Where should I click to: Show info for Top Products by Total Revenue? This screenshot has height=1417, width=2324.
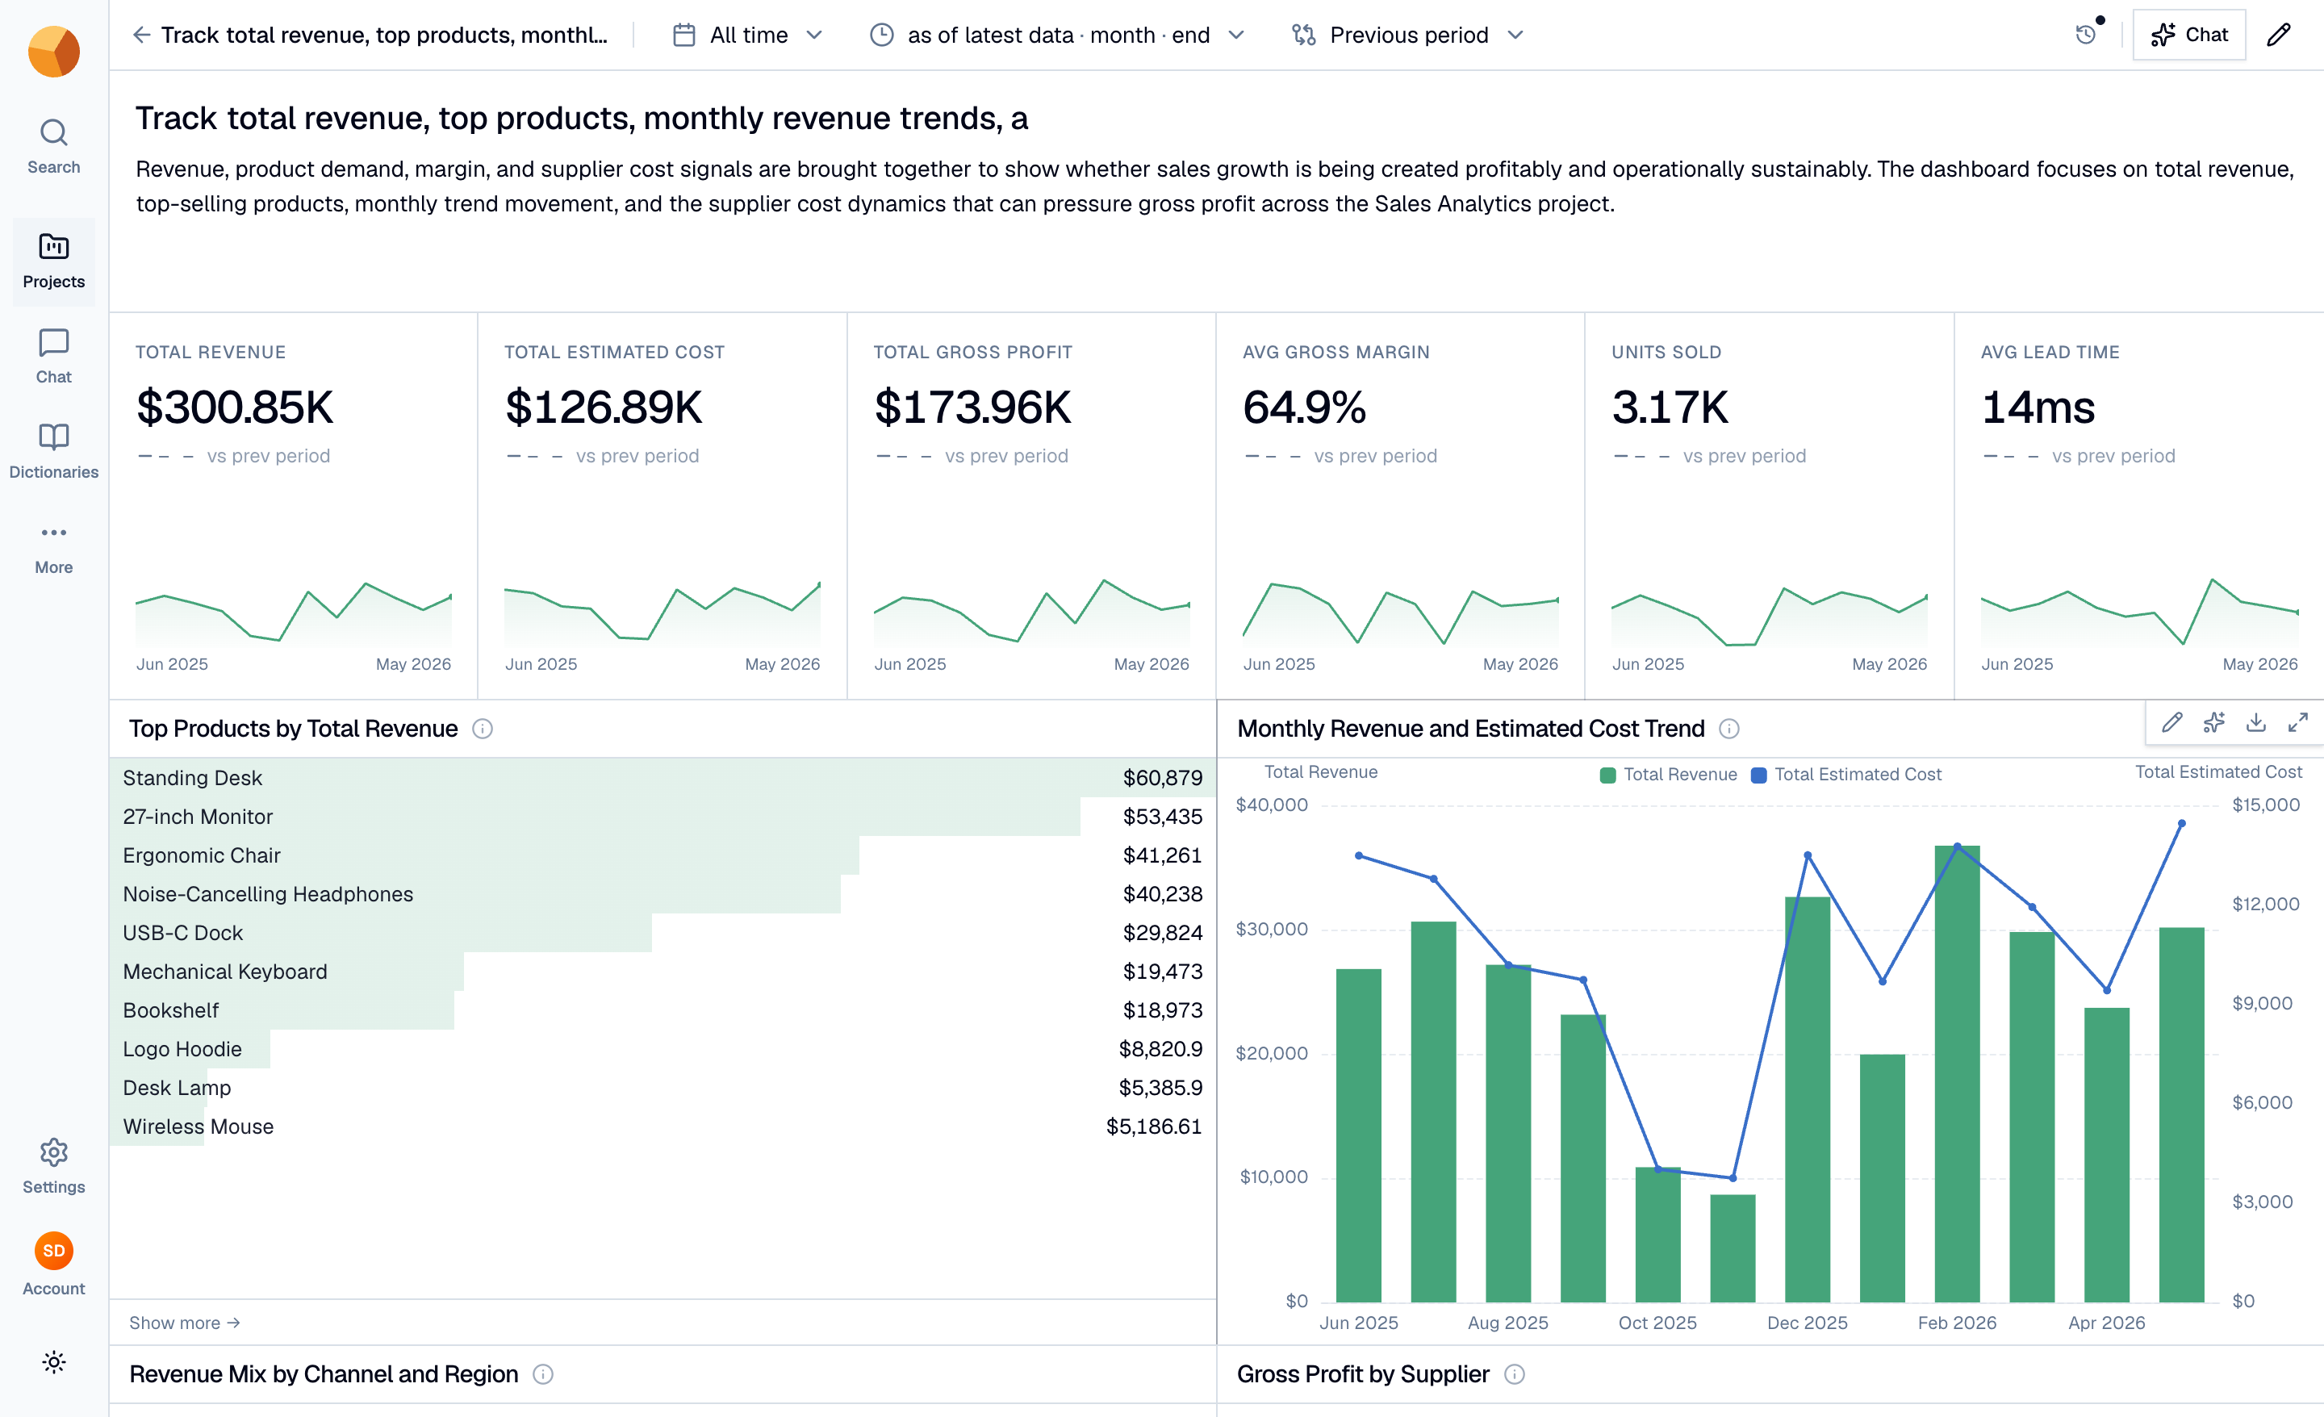click(x=482, y=729)
